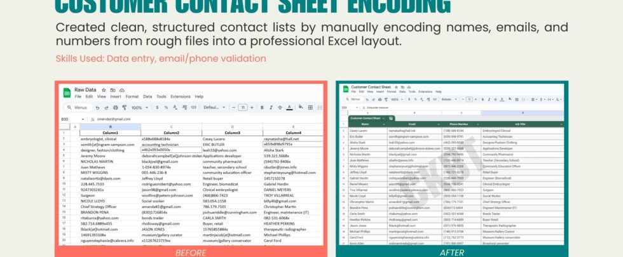623x257 pixels.
Task: Open fill color picker in Raw Data toolbar
Action: coord(300,108)
